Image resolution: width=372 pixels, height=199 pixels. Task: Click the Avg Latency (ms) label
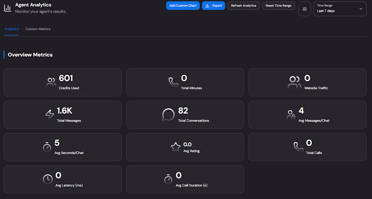pyautogui.click(x=69, y=185)
